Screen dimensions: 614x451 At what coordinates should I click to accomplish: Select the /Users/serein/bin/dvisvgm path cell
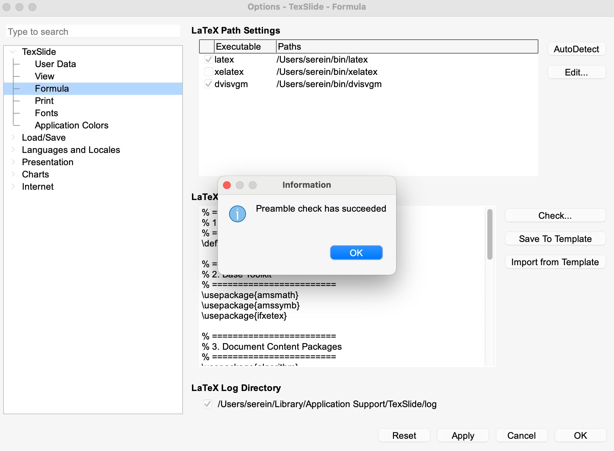[x=329, y=84]
